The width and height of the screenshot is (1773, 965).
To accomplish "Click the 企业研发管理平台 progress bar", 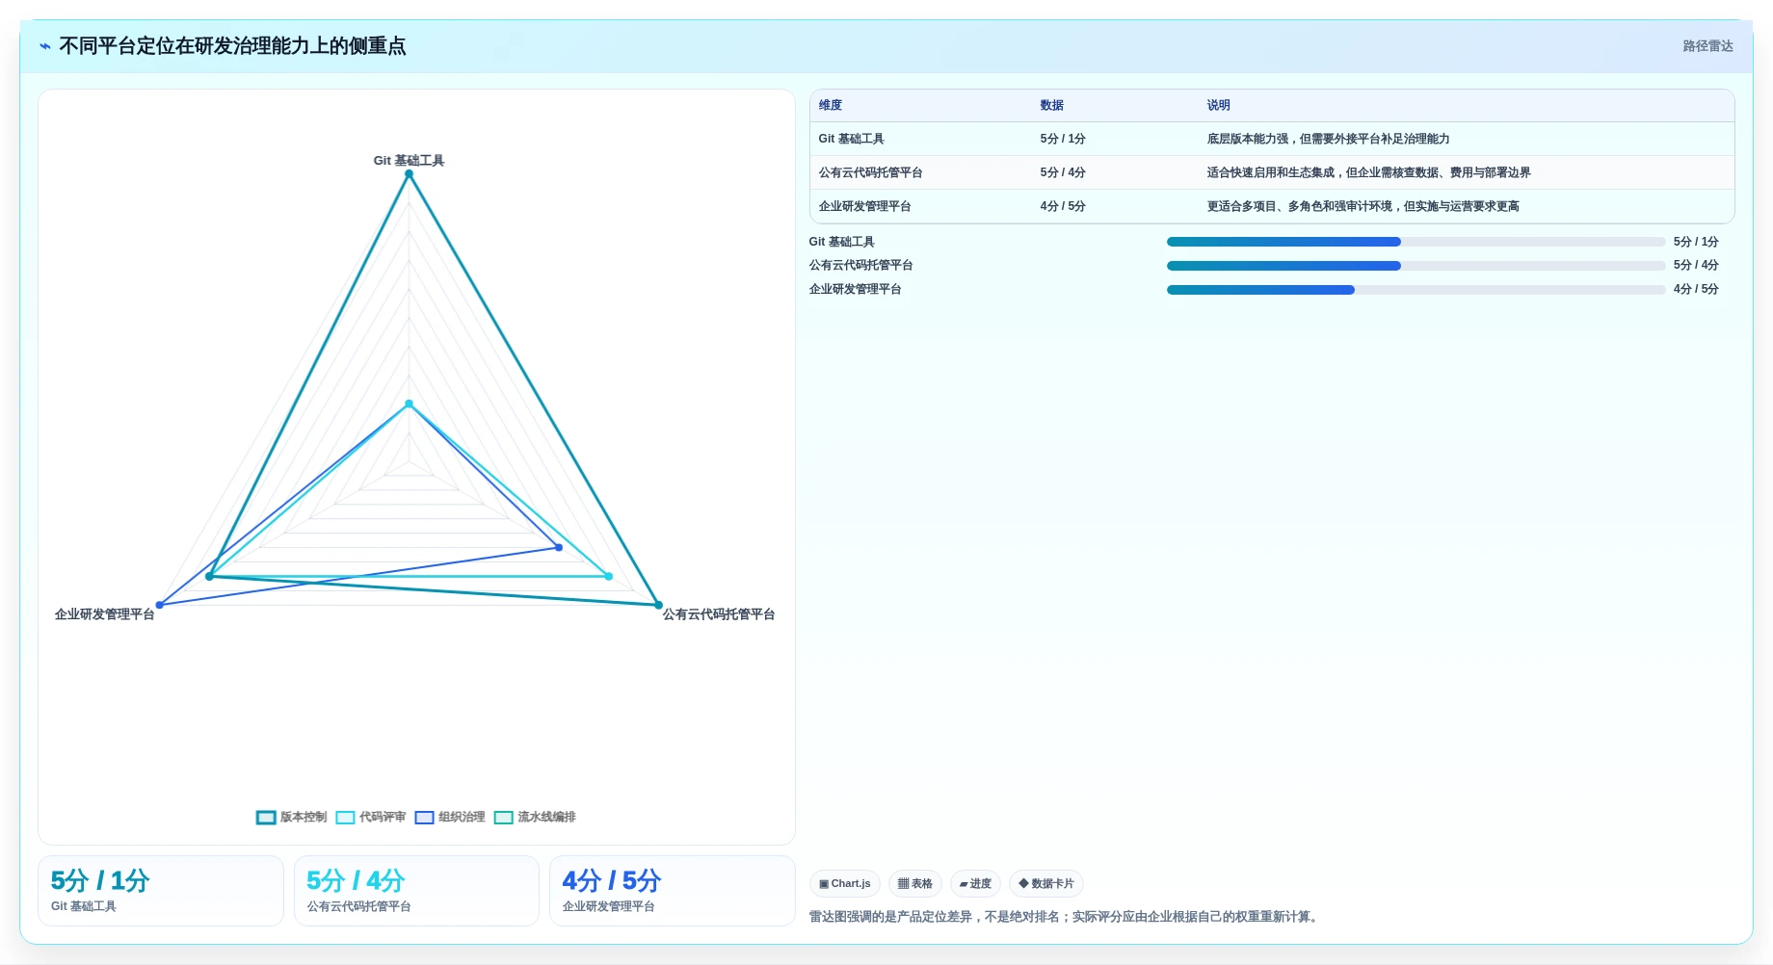I will [x=1416, y=290].
